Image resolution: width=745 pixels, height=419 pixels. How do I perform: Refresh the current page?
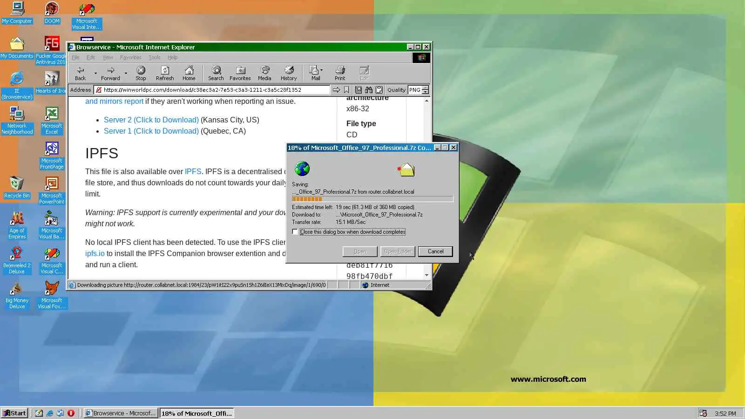click(165, 73)
